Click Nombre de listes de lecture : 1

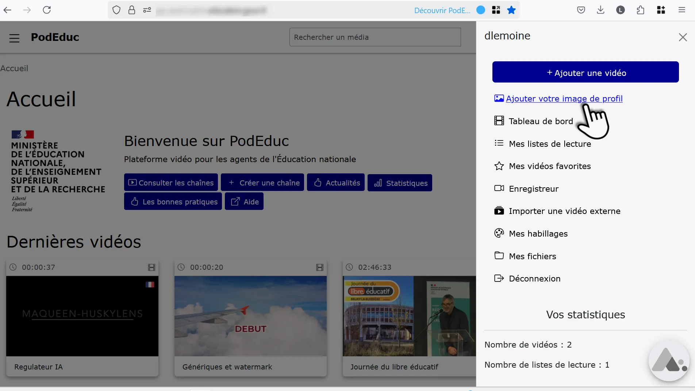click(547, 365)
